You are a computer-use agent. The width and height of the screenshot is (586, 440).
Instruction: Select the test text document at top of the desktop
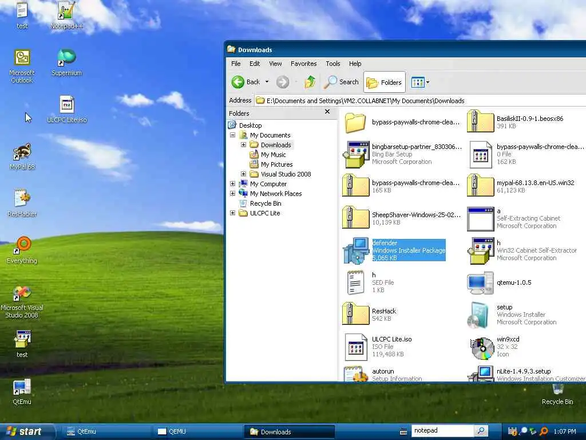click(22, 15)
